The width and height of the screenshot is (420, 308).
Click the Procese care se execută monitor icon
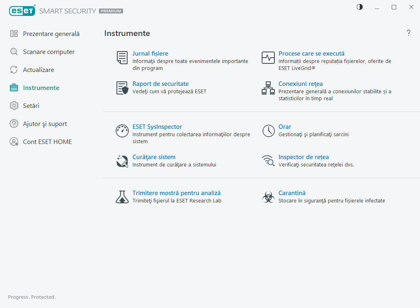pyautogui.click(x=268, y=58)
